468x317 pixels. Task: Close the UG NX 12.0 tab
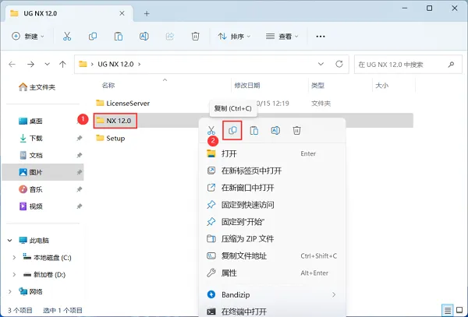click(x=122, y=13)
